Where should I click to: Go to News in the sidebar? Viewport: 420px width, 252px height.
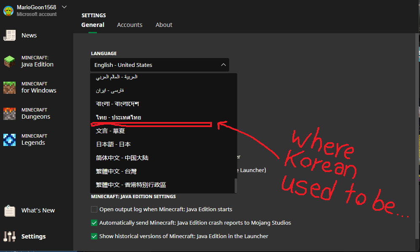(29, 35)
